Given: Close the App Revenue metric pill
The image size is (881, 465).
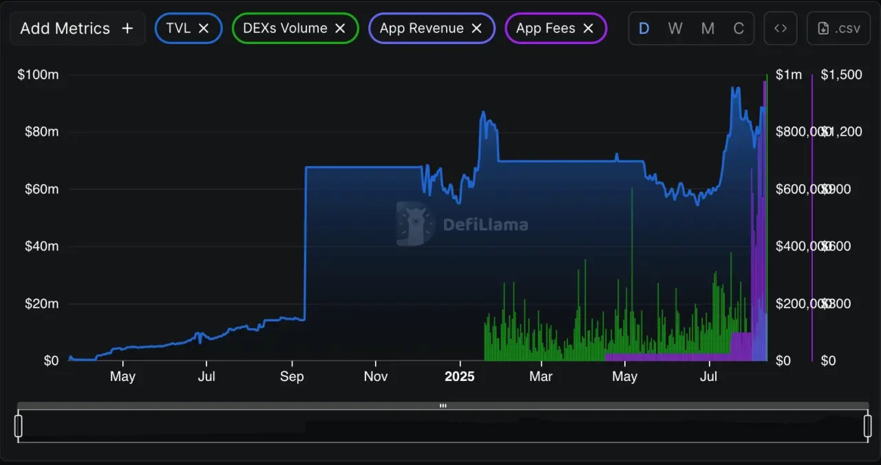Looking at the screenshot, I should coord(476,28).
